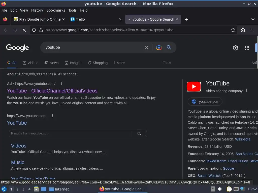258x193 pixels.
Task: Switch to workspace 2 in taskbar
Action: (x=17, y=189)
